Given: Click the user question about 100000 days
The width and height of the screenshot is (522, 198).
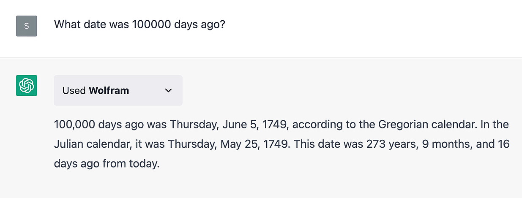Looking at the screenshot, I should tap(139, 24).
